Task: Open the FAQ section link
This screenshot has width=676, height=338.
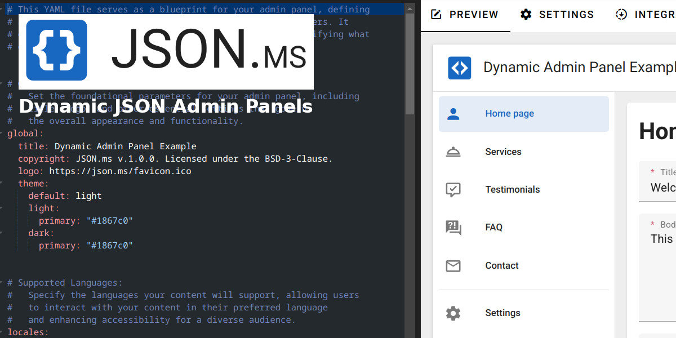Action: [493, 228]
